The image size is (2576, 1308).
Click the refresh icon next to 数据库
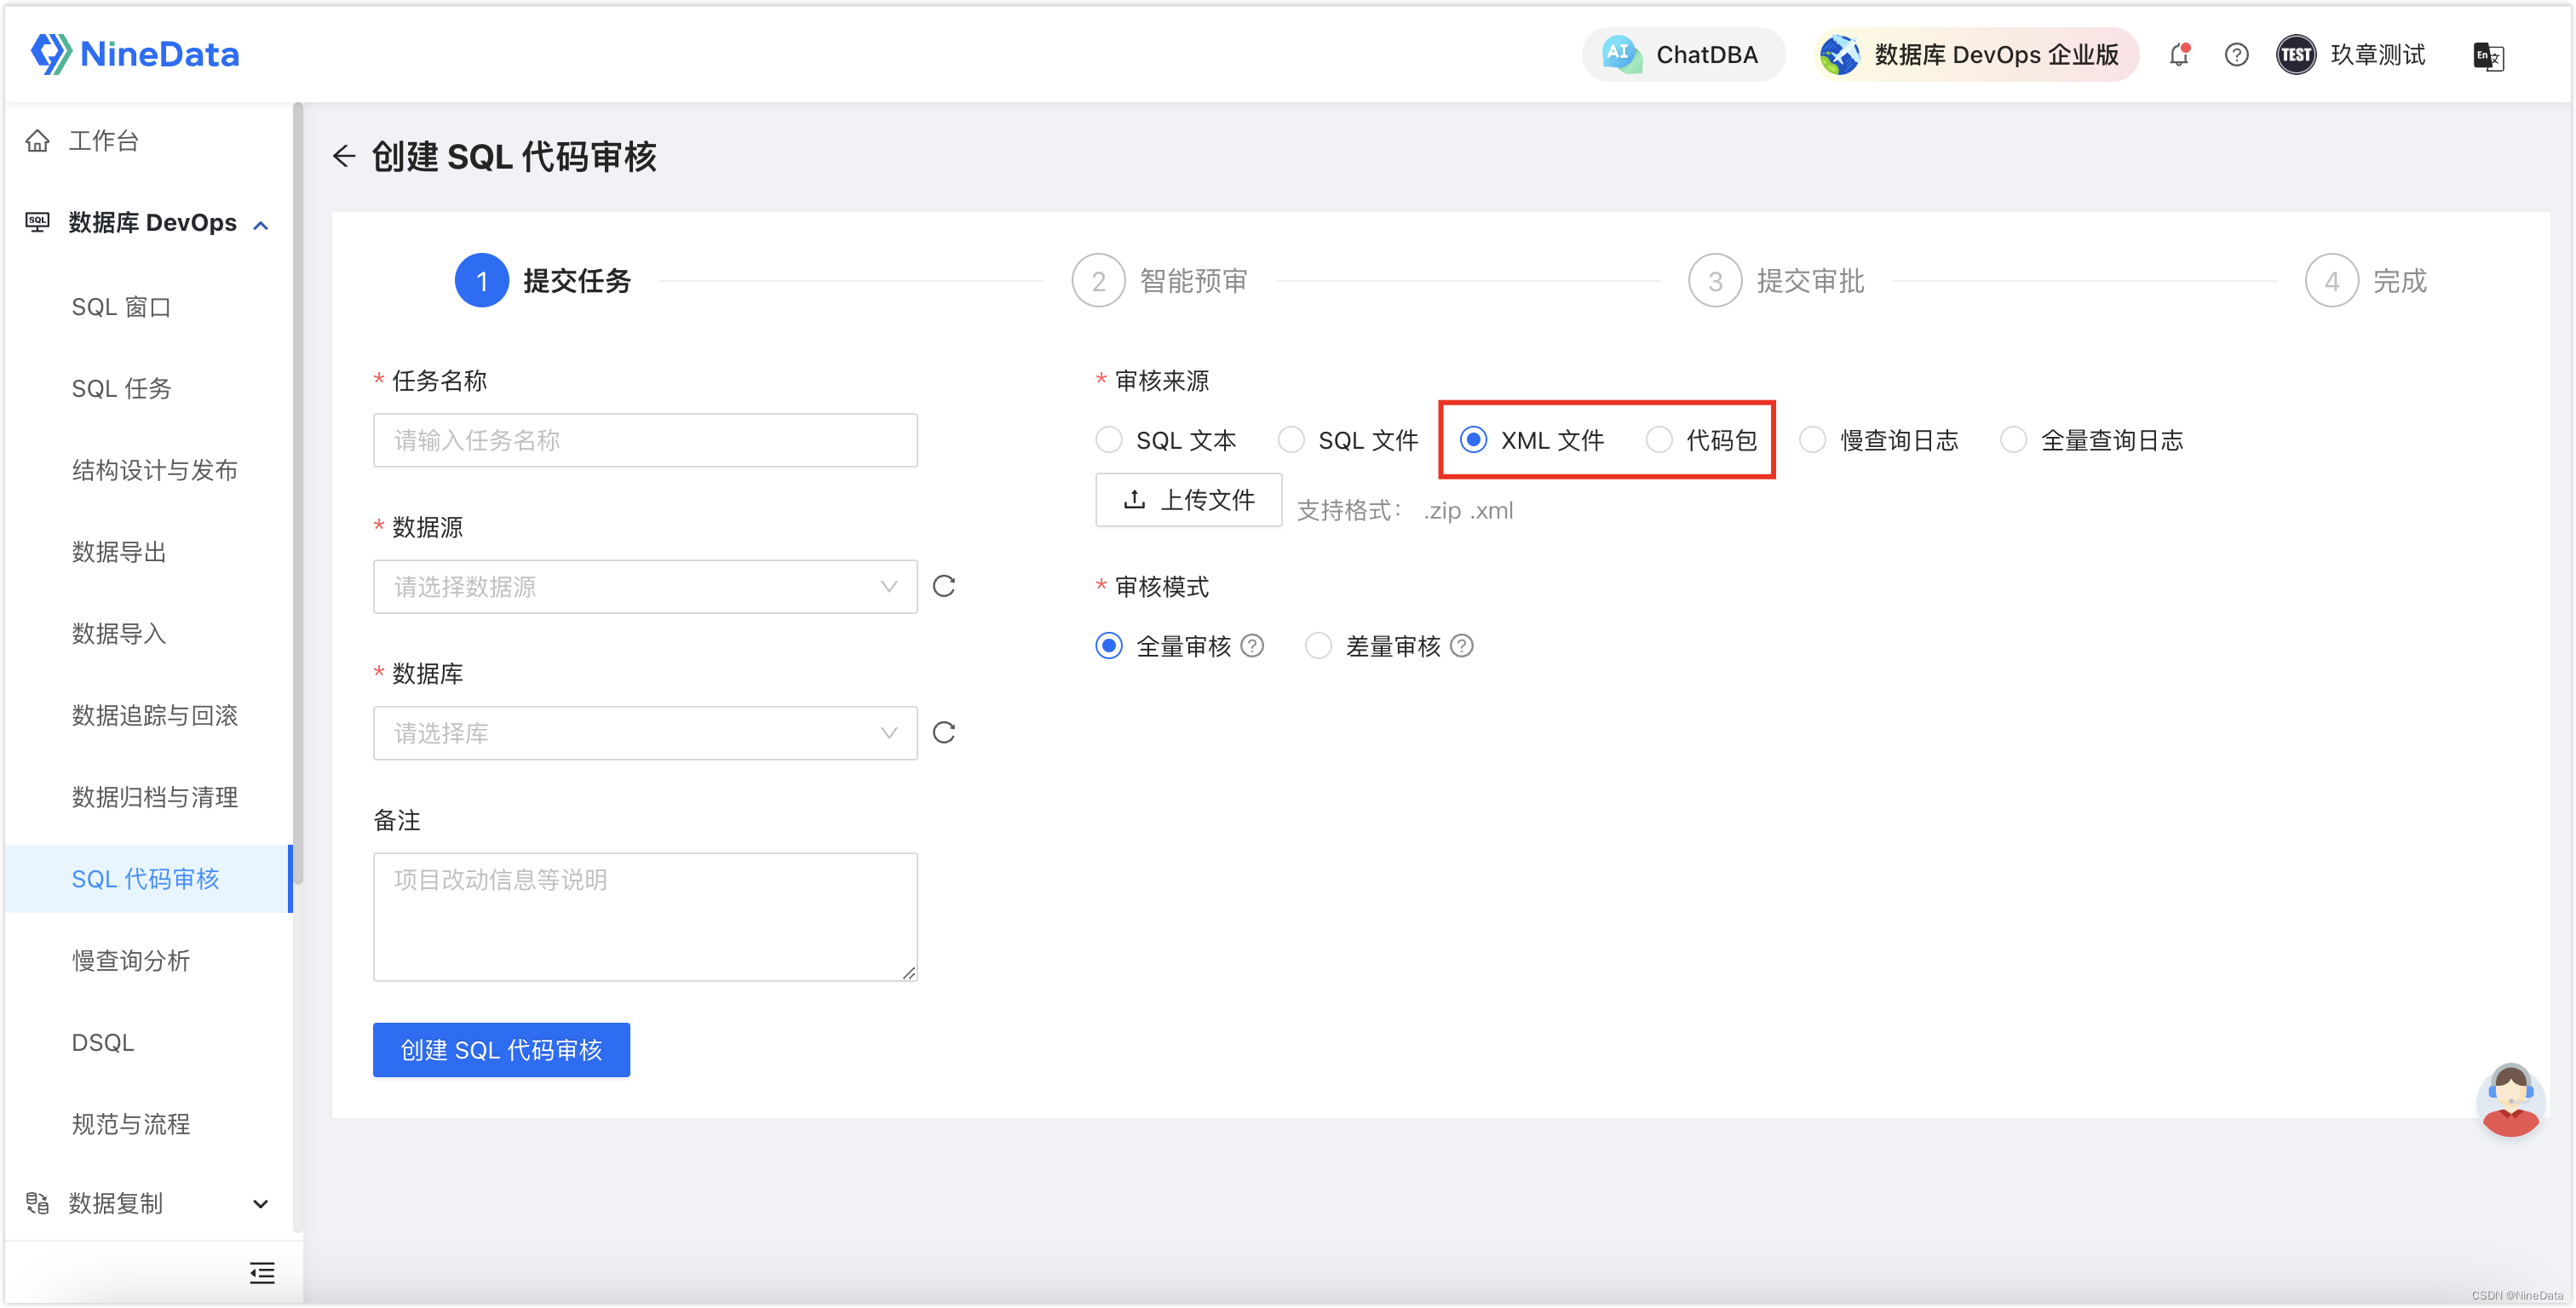[x=945, y=731]
